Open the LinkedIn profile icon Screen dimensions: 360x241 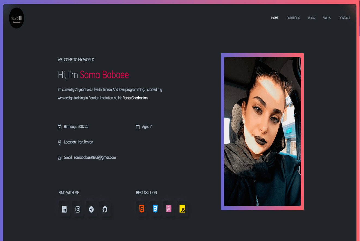64,209
